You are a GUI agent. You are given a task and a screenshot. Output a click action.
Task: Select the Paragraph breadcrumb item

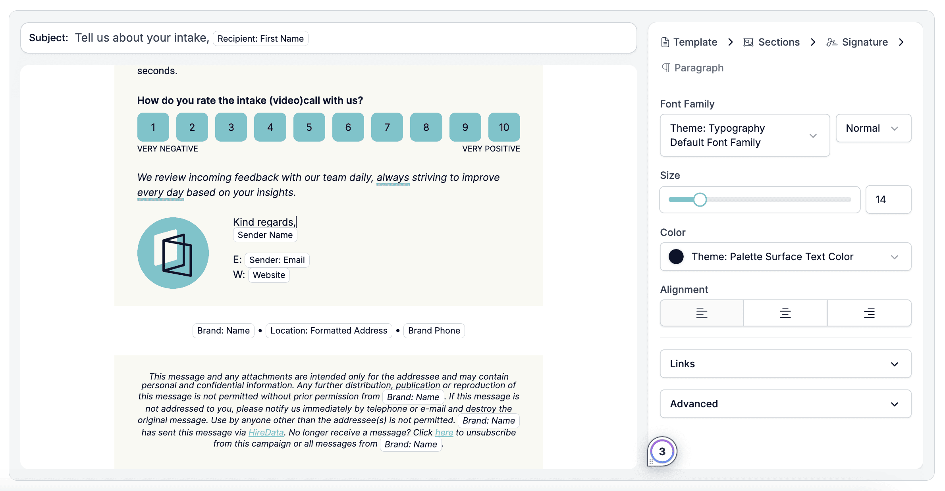pos(693,68)
